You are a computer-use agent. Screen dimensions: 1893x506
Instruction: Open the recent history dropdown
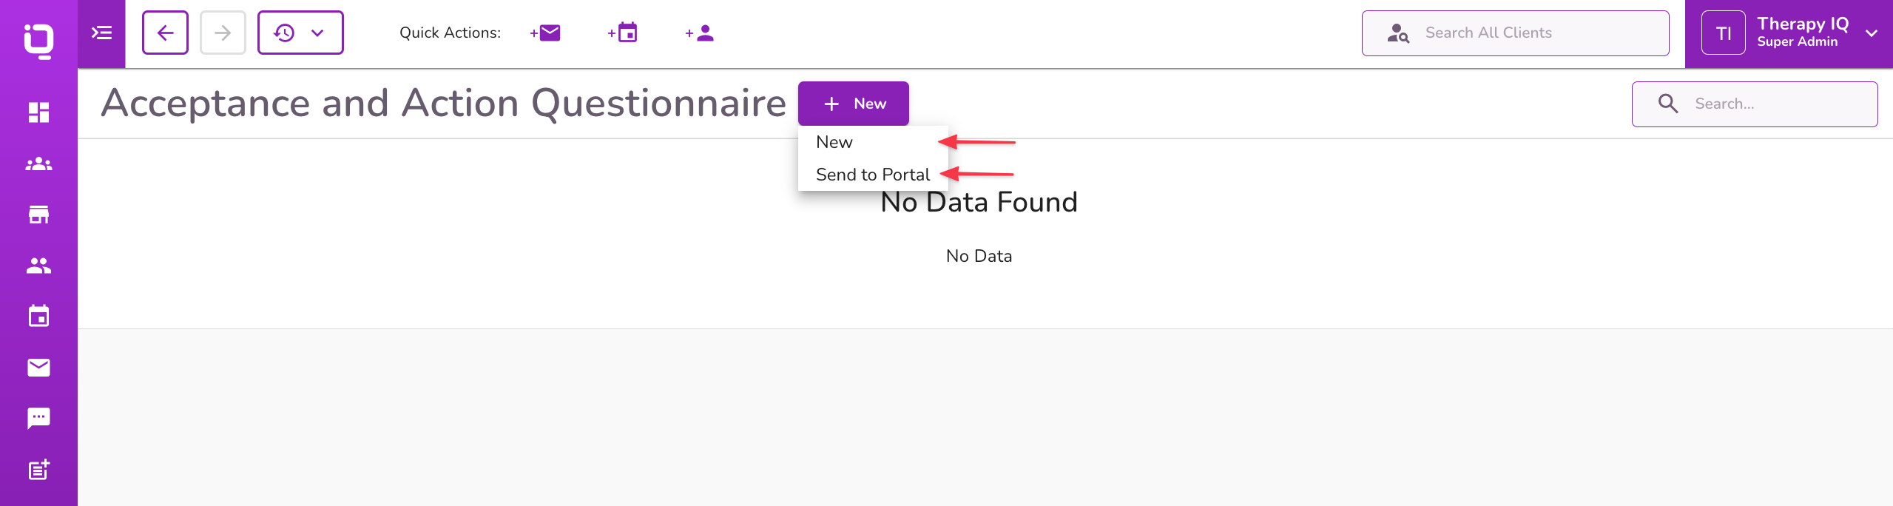300,33
